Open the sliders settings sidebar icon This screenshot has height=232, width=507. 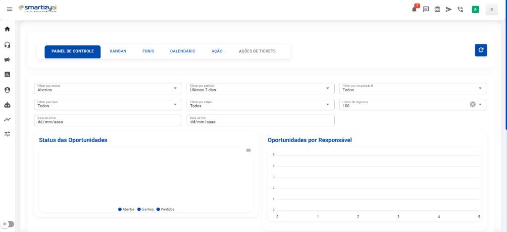[x=7, y=134]
